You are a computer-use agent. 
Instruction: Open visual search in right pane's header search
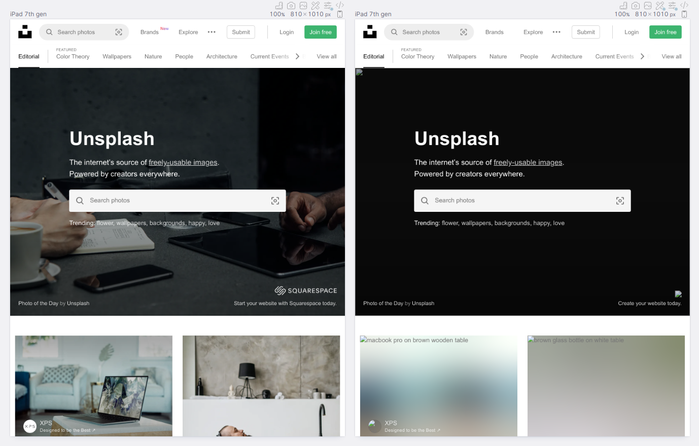464,32
